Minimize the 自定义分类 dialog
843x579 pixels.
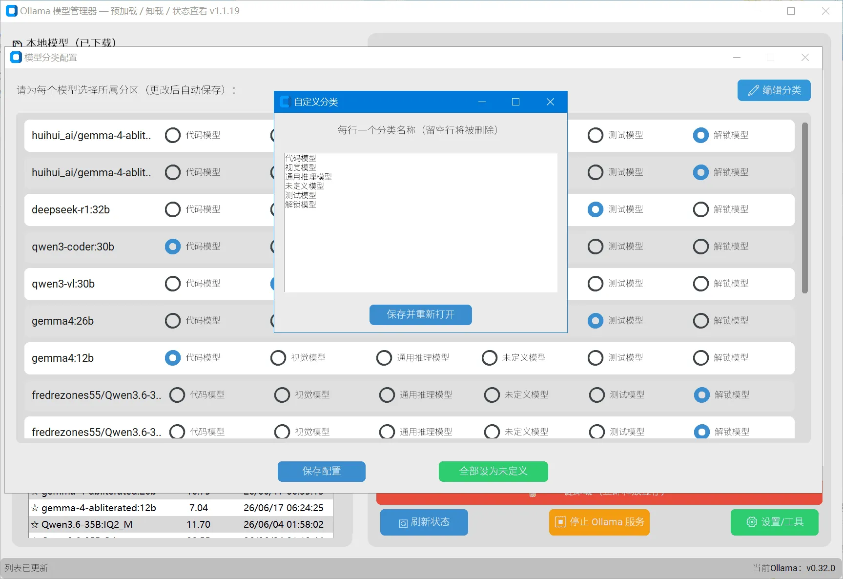(482, 102)
